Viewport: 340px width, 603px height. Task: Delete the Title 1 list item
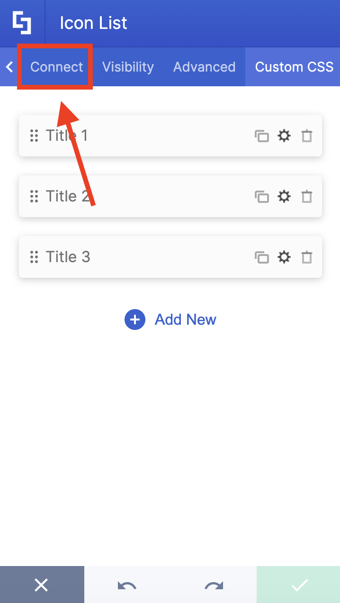[307, 136]
